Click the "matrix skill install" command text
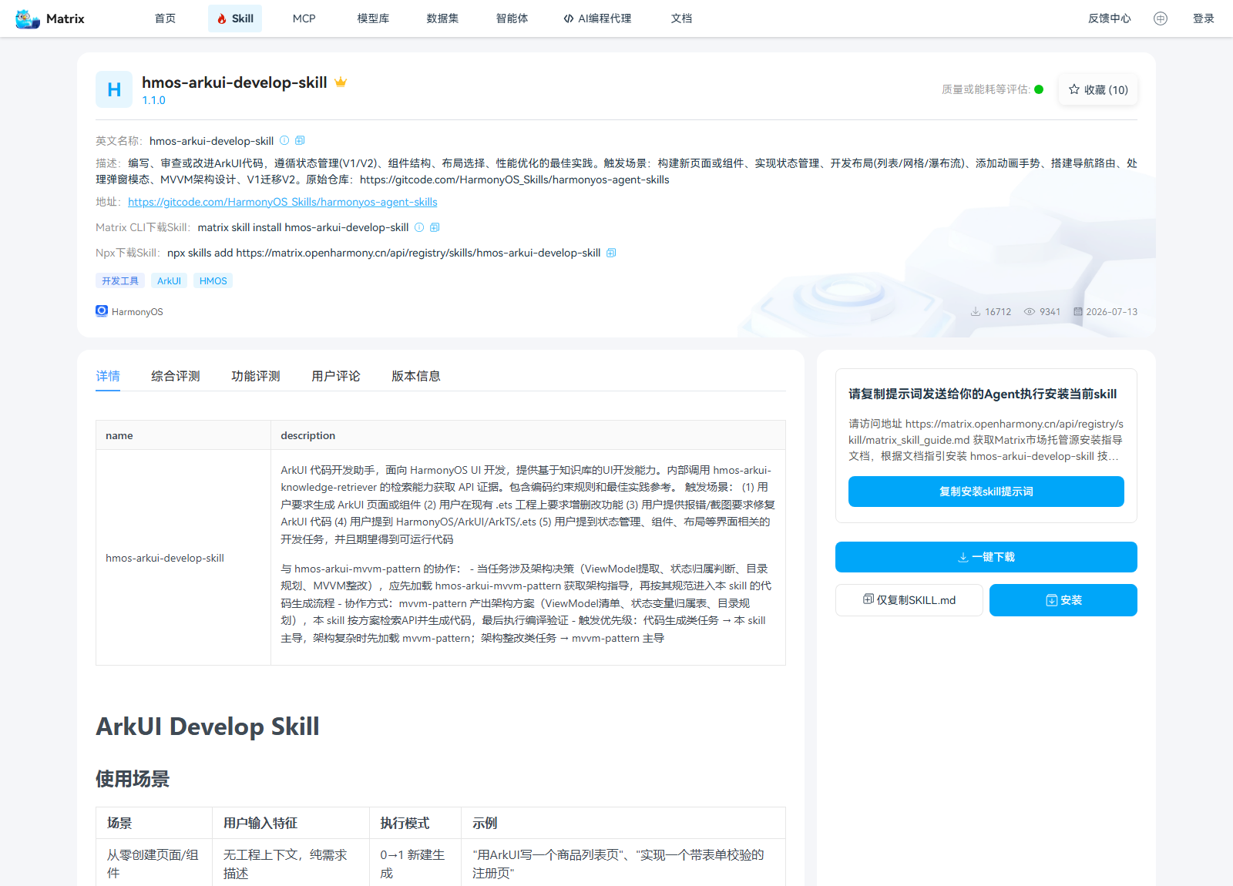Screen dimensions: 1233x886 [x=303, y=227]
